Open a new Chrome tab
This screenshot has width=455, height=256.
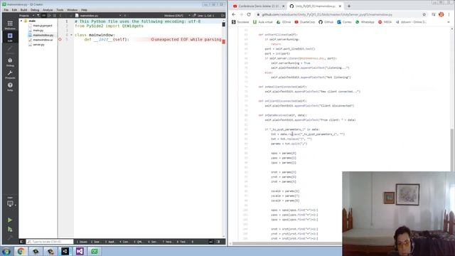(x=349, y=6)
